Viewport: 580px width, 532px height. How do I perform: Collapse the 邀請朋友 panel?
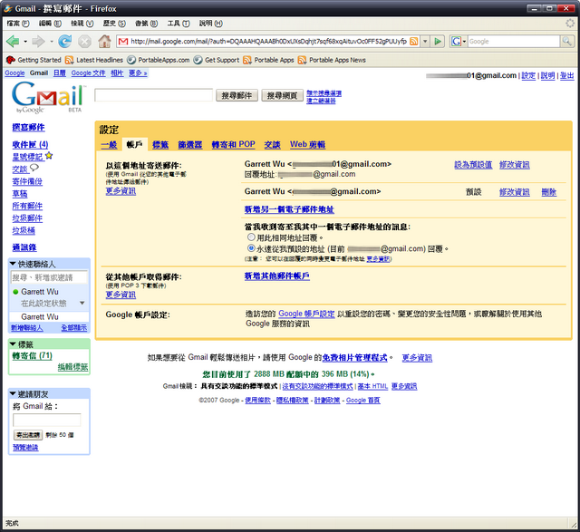coord(13,393)
